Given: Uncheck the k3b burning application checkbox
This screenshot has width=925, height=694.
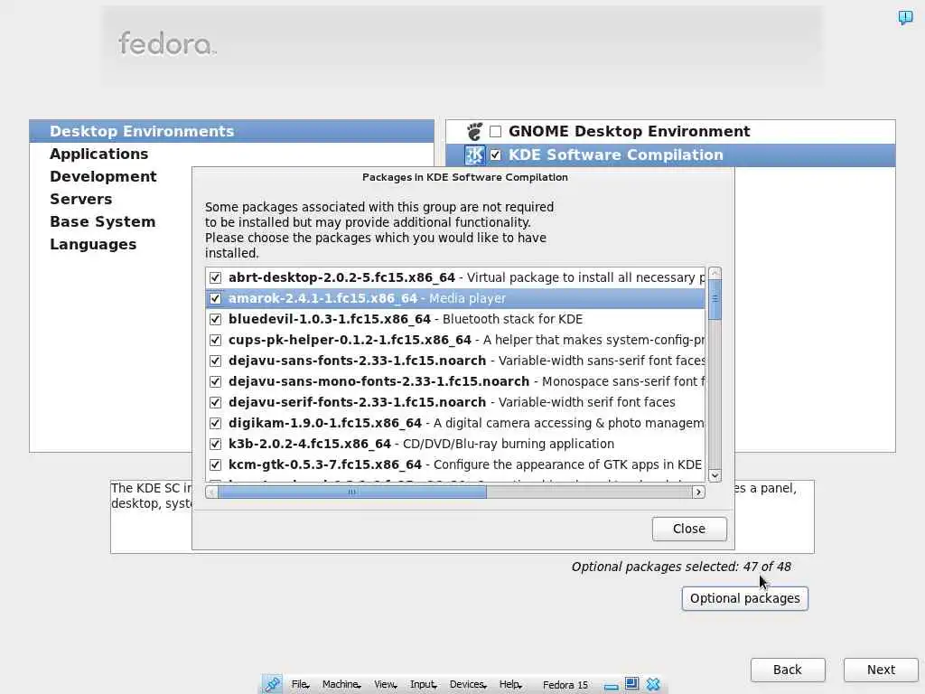Looking at the screenshot, I should 215,444.
